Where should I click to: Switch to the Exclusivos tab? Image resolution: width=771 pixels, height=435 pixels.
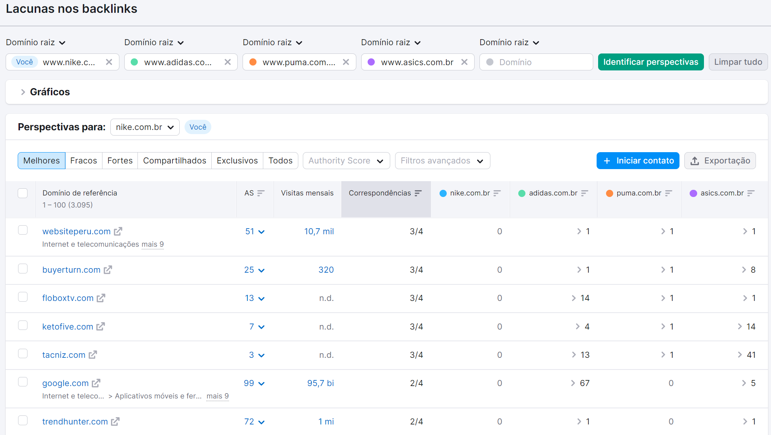pos(237,160)
